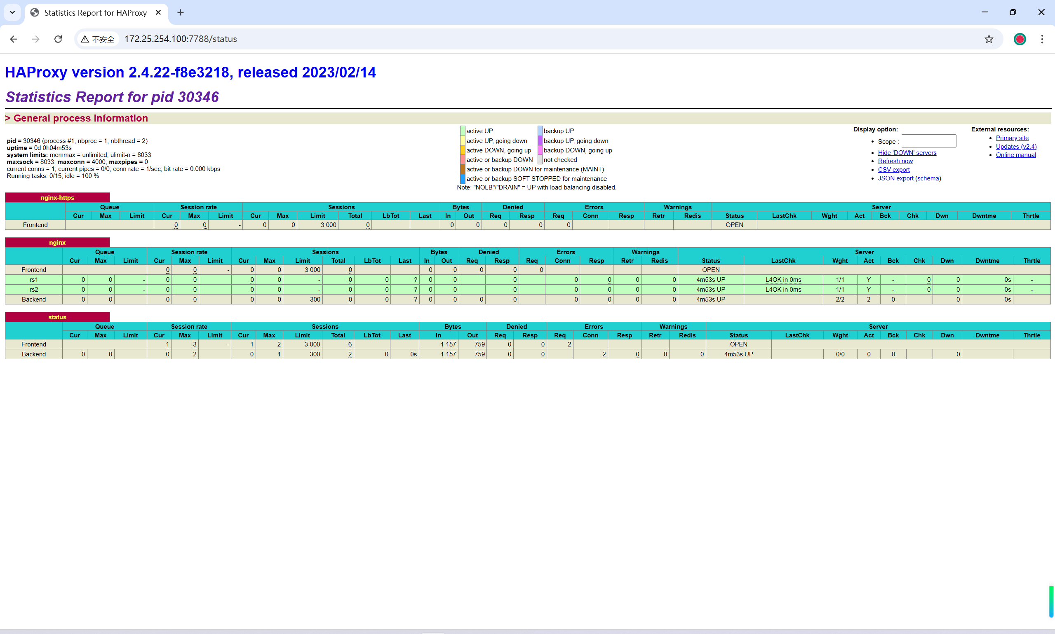This screenshot has width=1055, height=634.
Task: Click rs1 status 4m53s UP
Action: [x=710, y=279]
